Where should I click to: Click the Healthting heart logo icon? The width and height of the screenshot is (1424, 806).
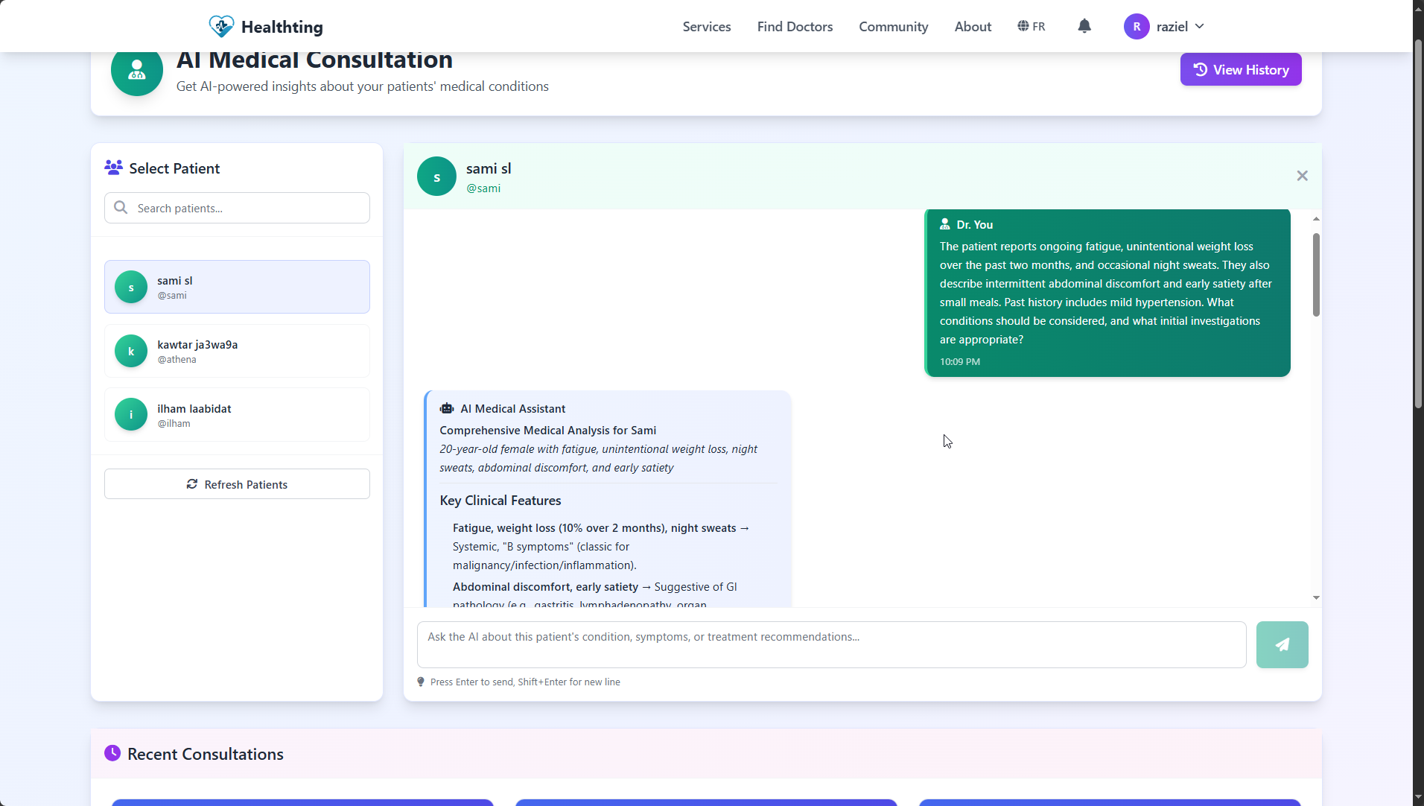(x=220, y=25)
